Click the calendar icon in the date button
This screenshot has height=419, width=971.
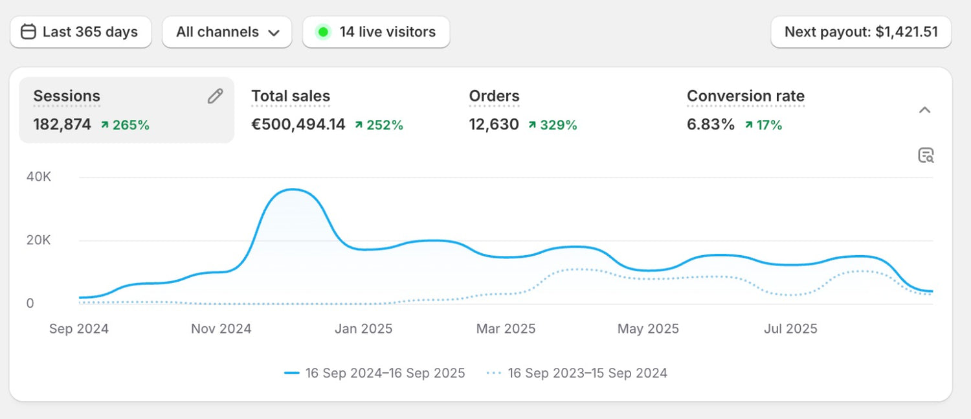28,32
